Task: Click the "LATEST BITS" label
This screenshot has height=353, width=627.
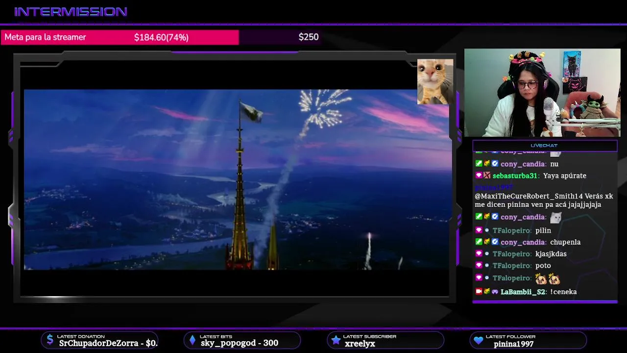Action: point(216,336)
